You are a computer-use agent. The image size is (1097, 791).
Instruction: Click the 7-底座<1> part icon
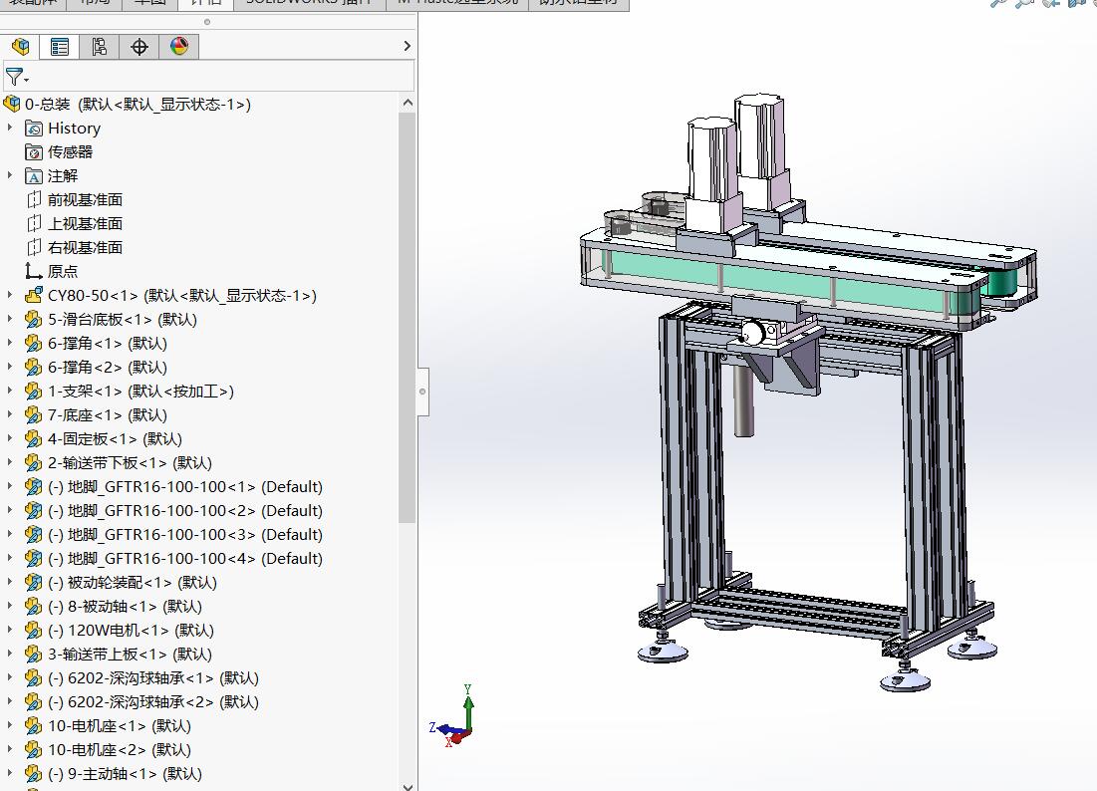pyautogui.click(x=34, y=415)
